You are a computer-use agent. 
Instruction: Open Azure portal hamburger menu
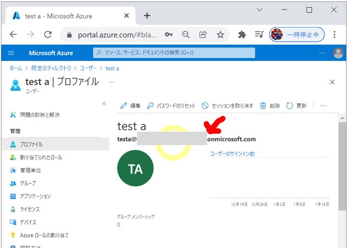11,53
